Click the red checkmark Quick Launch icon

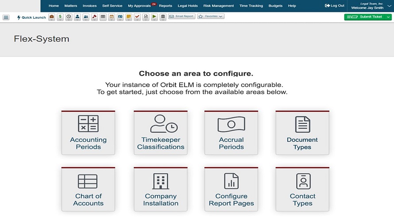[x=137, y=17]
